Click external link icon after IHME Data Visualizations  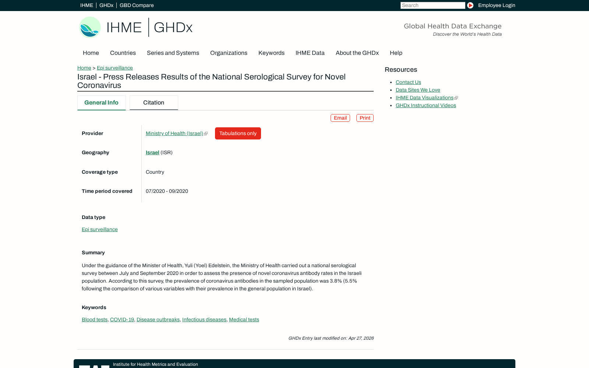point(456,98)
